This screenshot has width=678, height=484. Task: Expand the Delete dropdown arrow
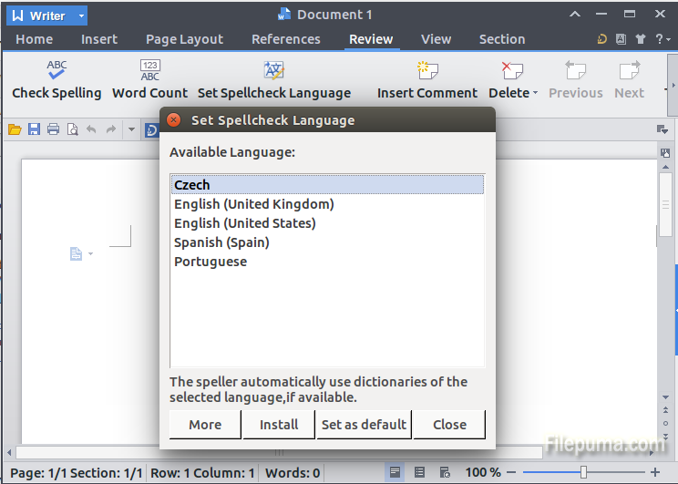tap(535, 93)
